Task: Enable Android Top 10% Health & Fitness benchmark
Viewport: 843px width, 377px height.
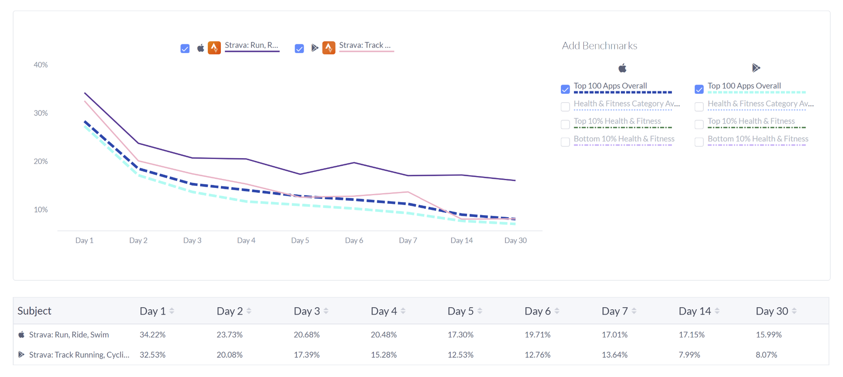Action: pos(699,124)
